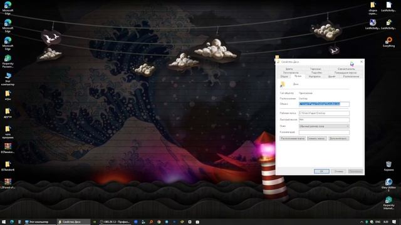Screen dimensions: 401x225
Task: Switch to the Свойства taskbar window
Action: click(73, 222)
